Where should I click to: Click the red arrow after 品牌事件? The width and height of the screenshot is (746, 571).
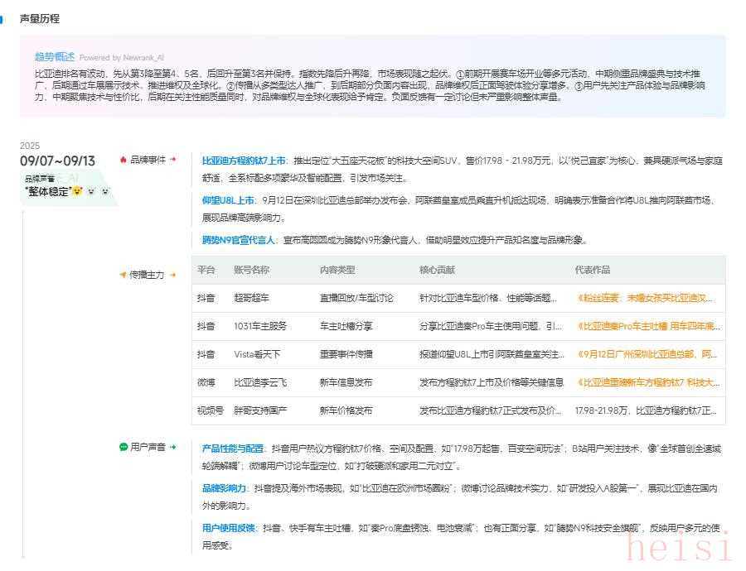173,160
